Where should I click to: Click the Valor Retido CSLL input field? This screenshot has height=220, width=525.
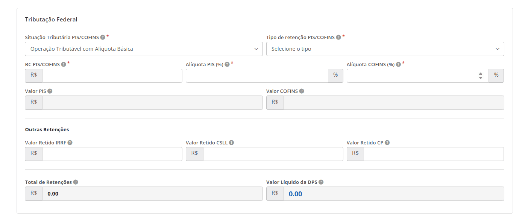tap(273, 154)
